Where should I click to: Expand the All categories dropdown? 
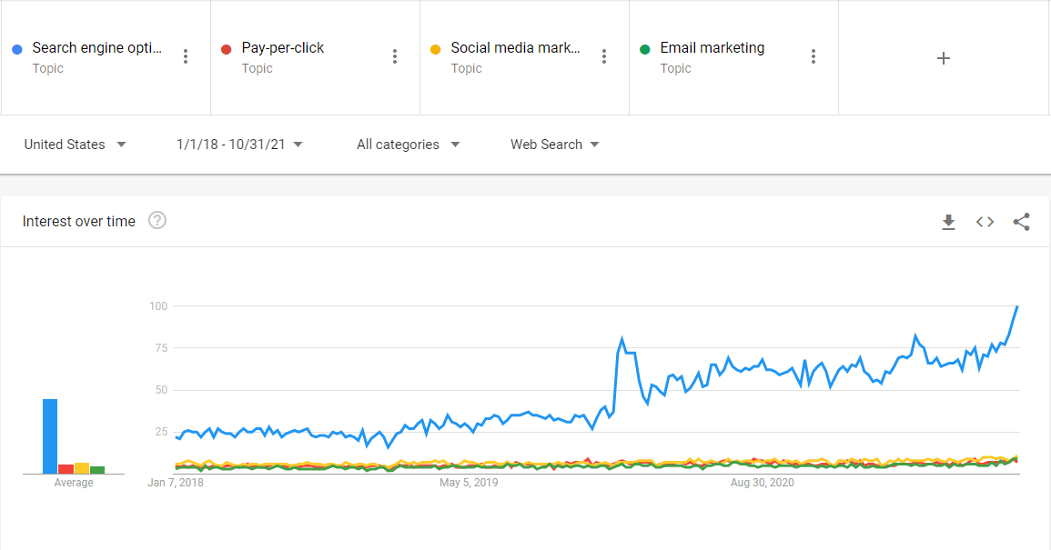click(408, 145)
